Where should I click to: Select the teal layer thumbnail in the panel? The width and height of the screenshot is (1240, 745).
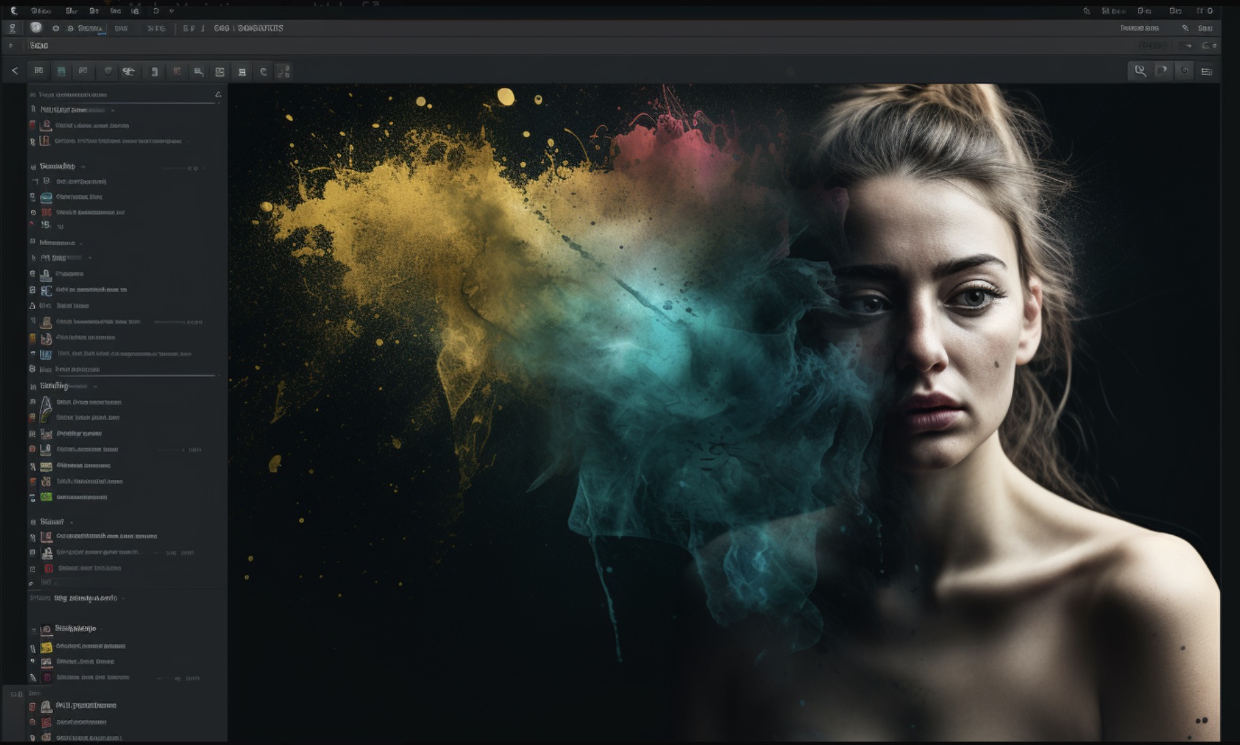(46, 197)
